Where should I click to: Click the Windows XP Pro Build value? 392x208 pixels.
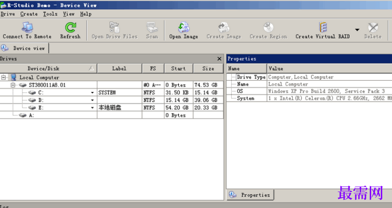click(326, 91)
